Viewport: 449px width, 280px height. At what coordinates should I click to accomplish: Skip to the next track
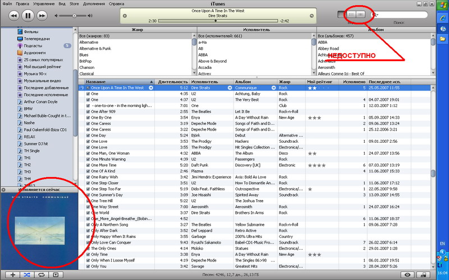coord(42,16)
